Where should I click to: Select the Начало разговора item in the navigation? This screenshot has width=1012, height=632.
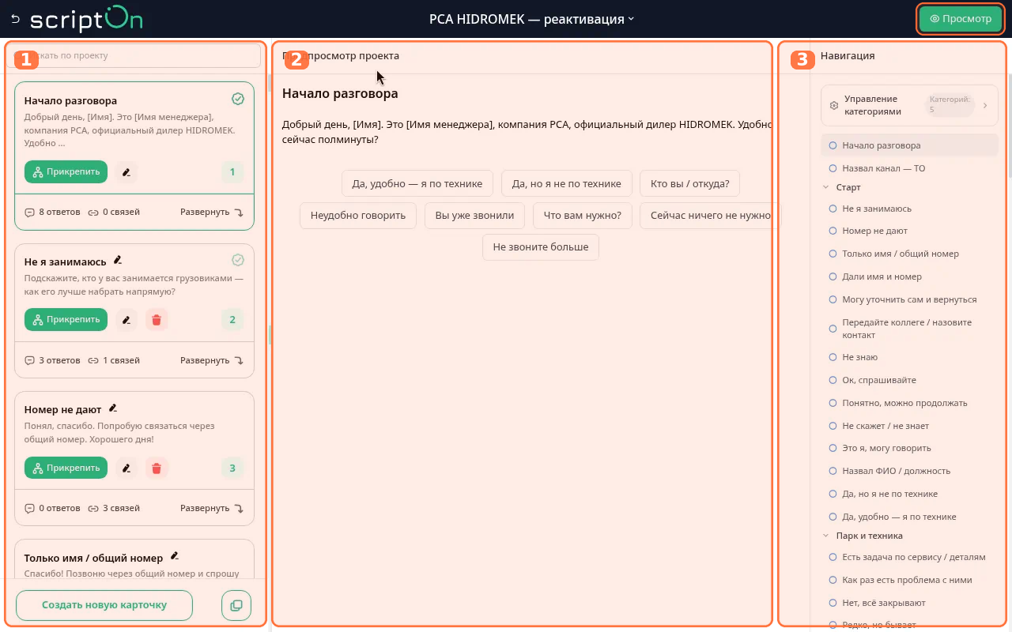[x=909, y=145]
